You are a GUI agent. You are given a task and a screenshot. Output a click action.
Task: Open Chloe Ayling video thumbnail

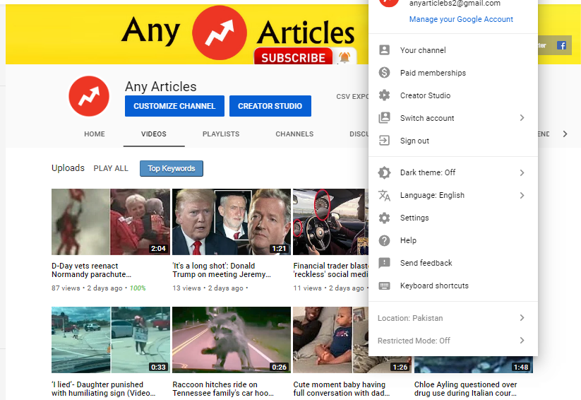click(x=474, y=365)
